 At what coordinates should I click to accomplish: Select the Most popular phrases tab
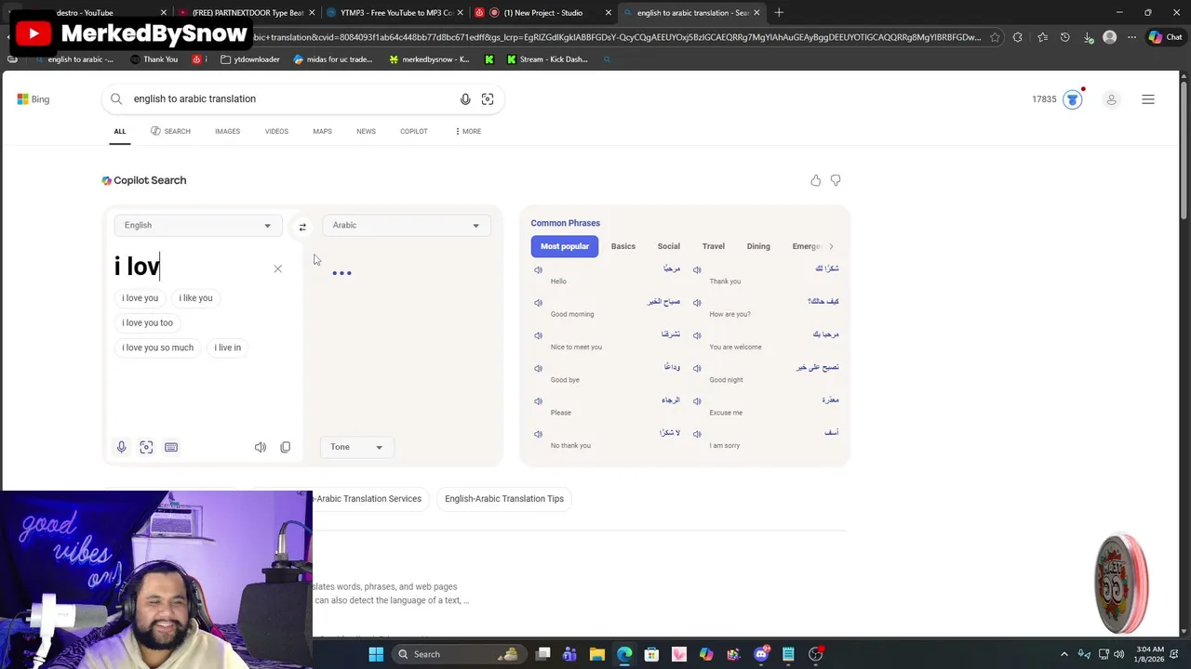(x=565, y=246)
